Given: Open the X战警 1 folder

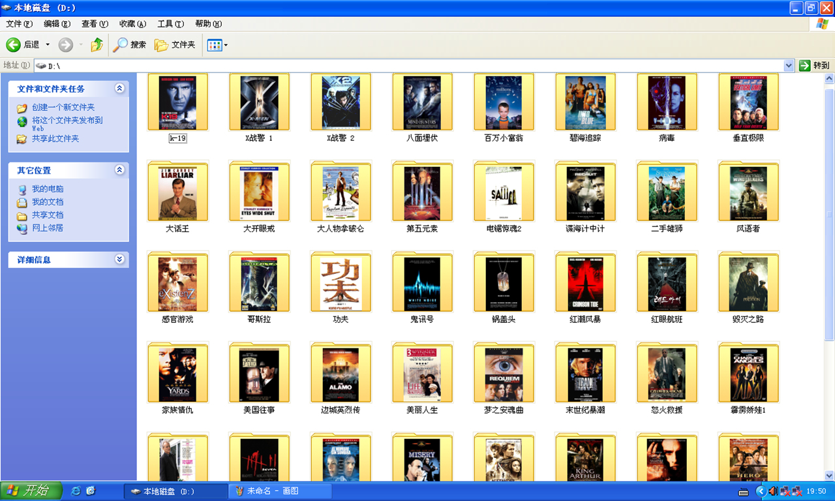Looking at the screenshot, I should pyautogui.click(x=259, y=102).
